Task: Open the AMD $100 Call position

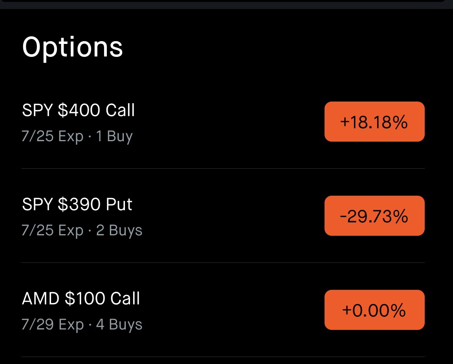Action: [x=223, y=310]
